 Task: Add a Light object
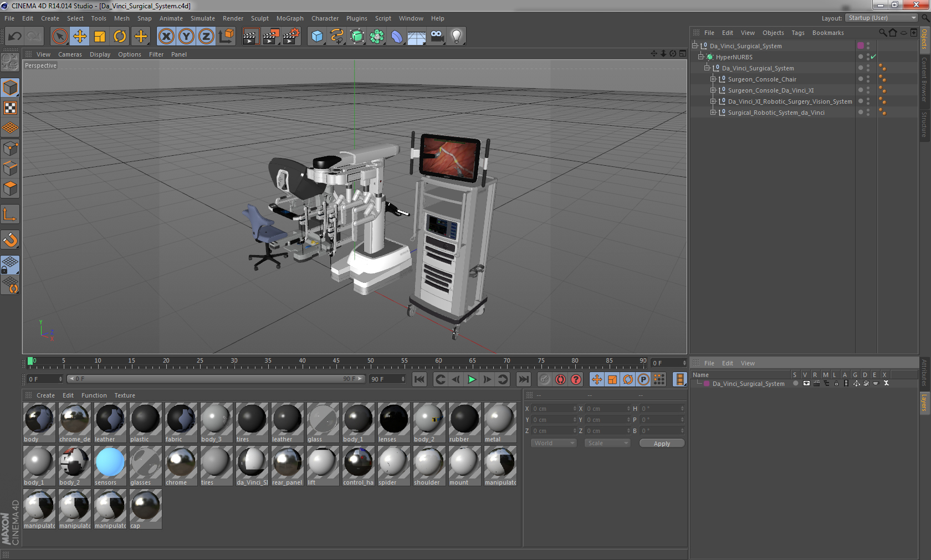[x=457, y=37]
